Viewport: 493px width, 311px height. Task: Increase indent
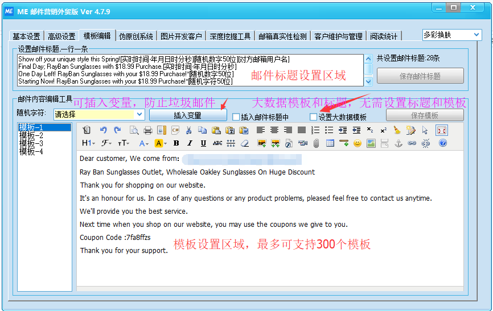coord(343,130)
